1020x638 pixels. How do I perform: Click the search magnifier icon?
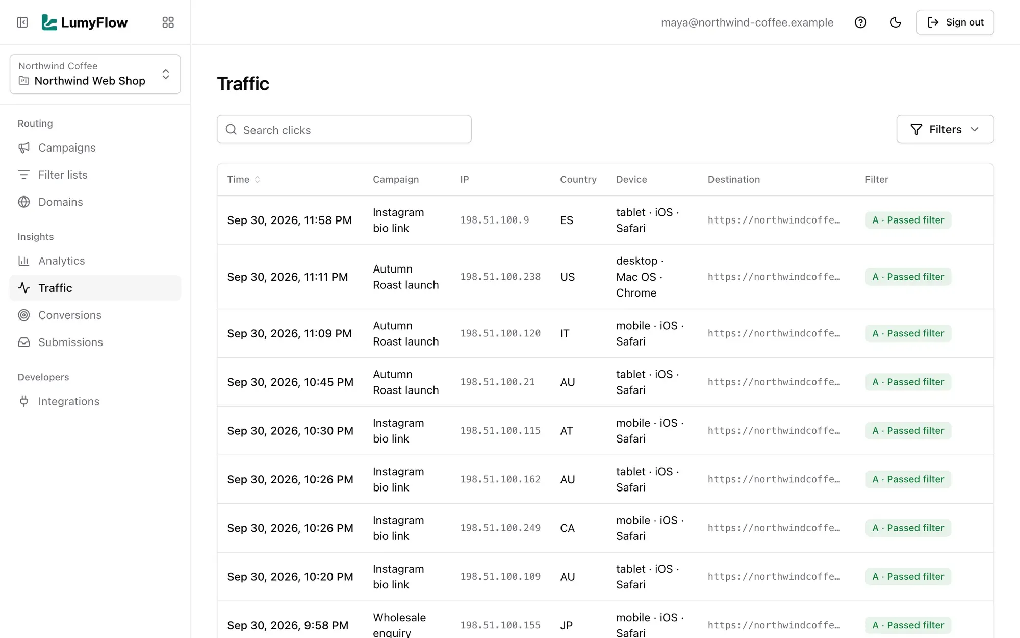[x=231, y=130]
